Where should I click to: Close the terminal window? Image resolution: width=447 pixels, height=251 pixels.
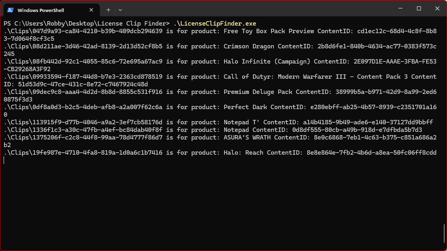point(437,8)
